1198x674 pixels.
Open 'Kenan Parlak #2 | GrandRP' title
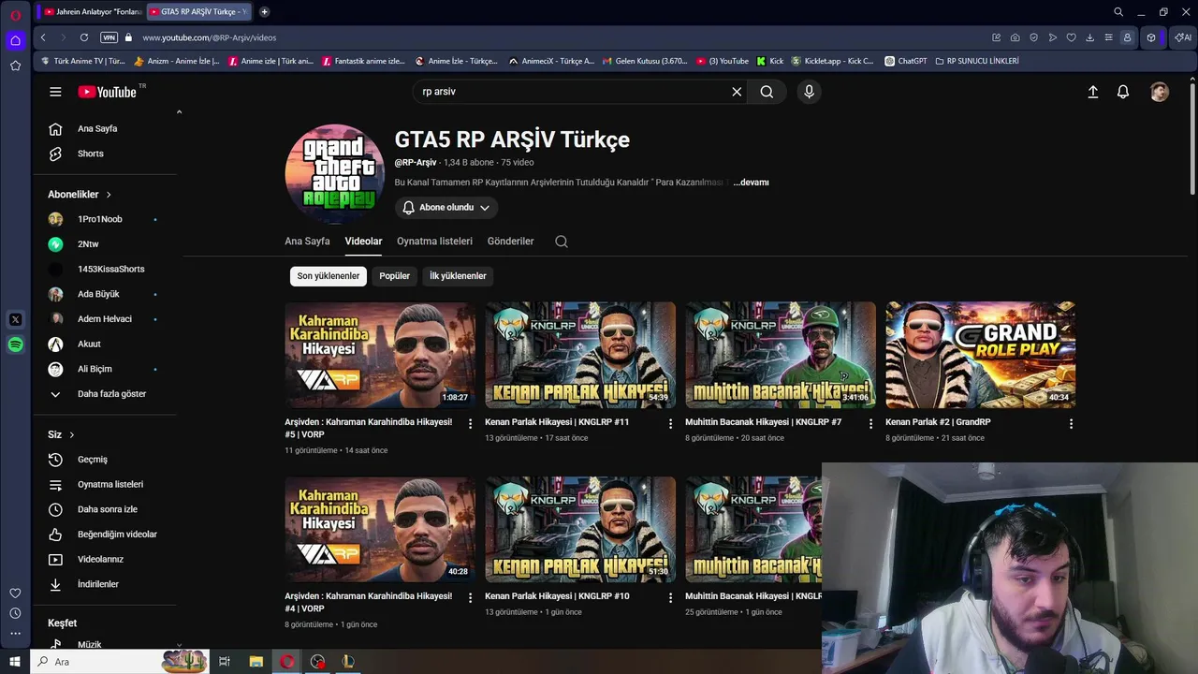938,422
